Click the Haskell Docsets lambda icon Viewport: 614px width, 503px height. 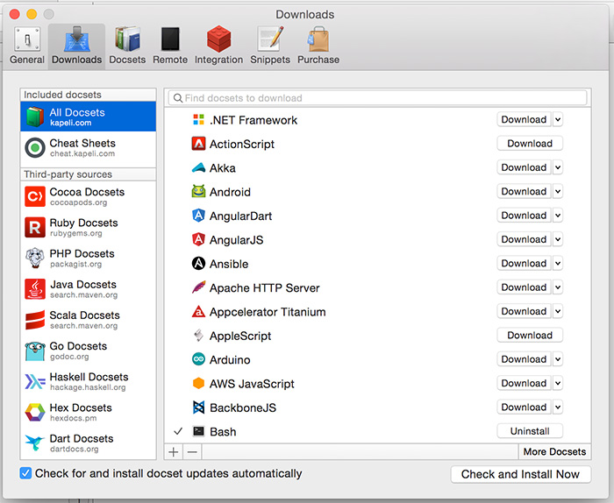click(x=35, y=381)
